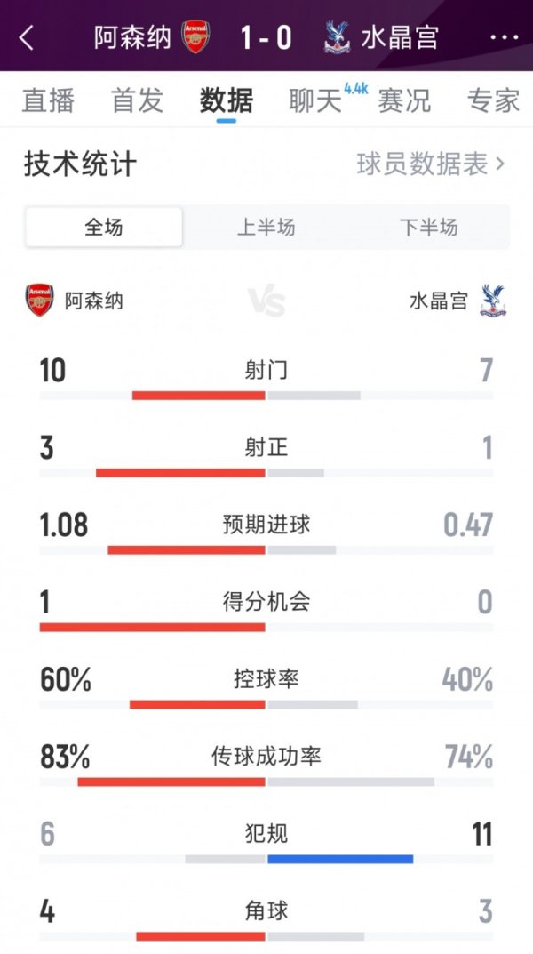
Task: Tap the 4.4k badge above 聊天
Action: (x=355, y=89)
